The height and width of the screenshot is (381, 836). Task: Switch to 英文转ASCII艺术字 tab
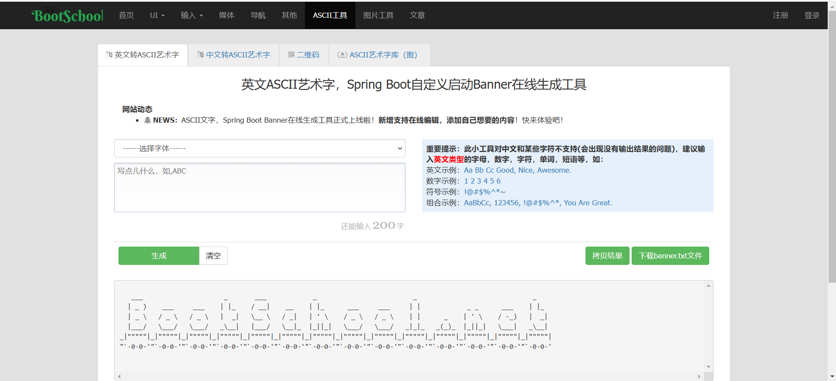tap(143, 55)
